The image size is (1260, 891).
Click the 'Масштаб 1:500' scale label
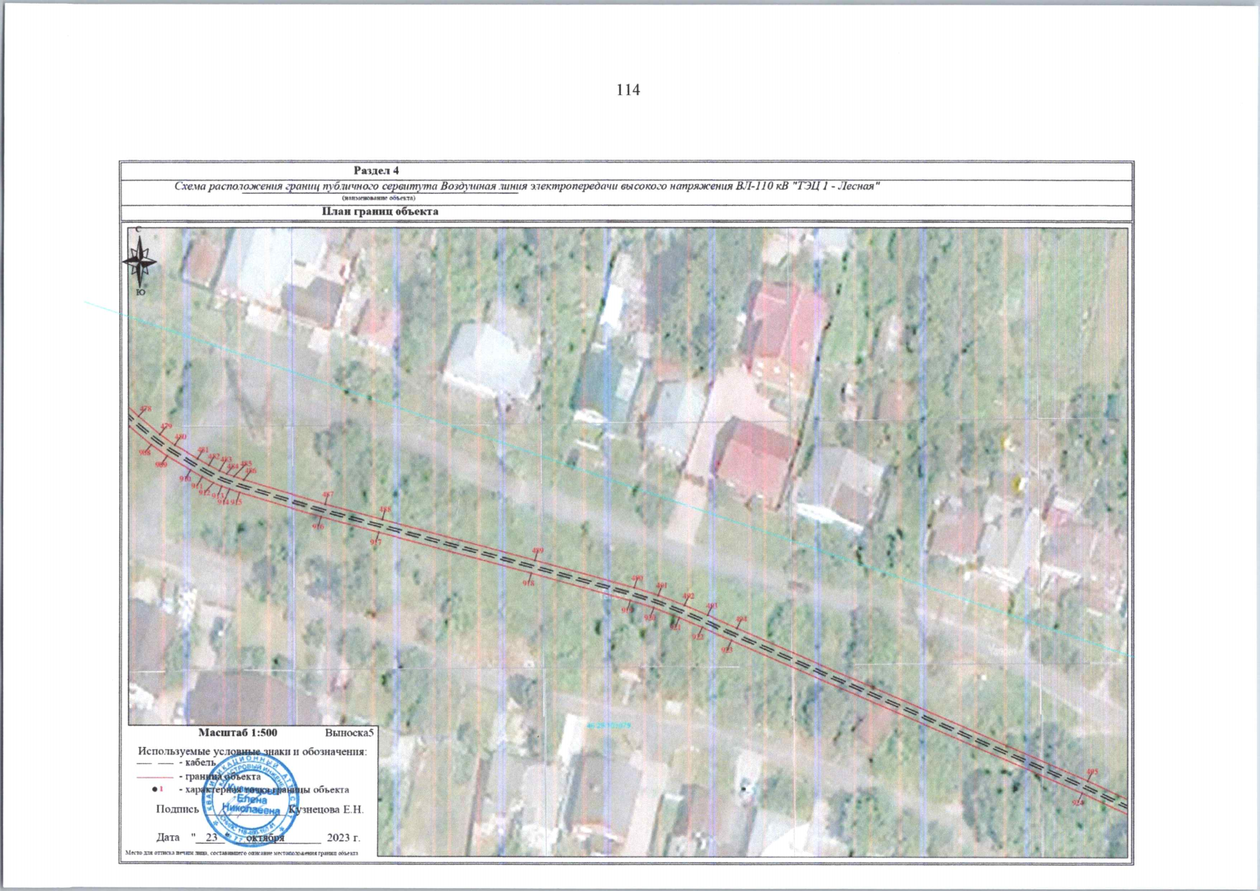(x=238, y=733)
